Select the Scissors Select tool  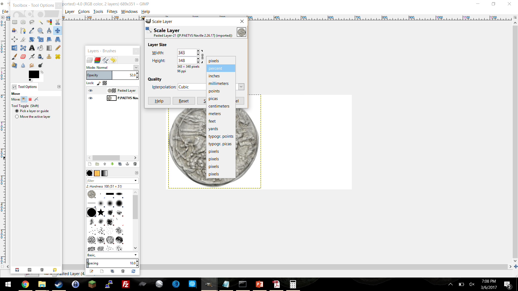(x=58, y=22)
